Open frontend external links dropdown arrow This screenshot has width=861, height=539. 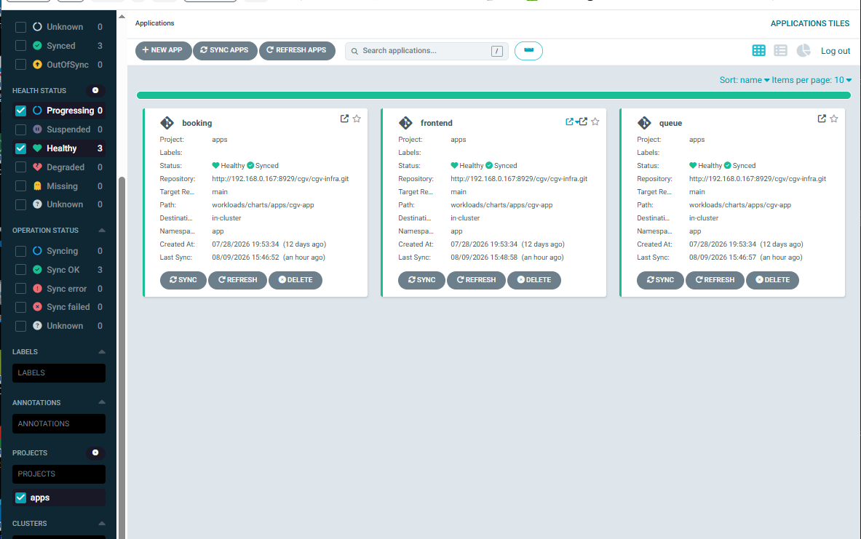[x=576, y=122]
